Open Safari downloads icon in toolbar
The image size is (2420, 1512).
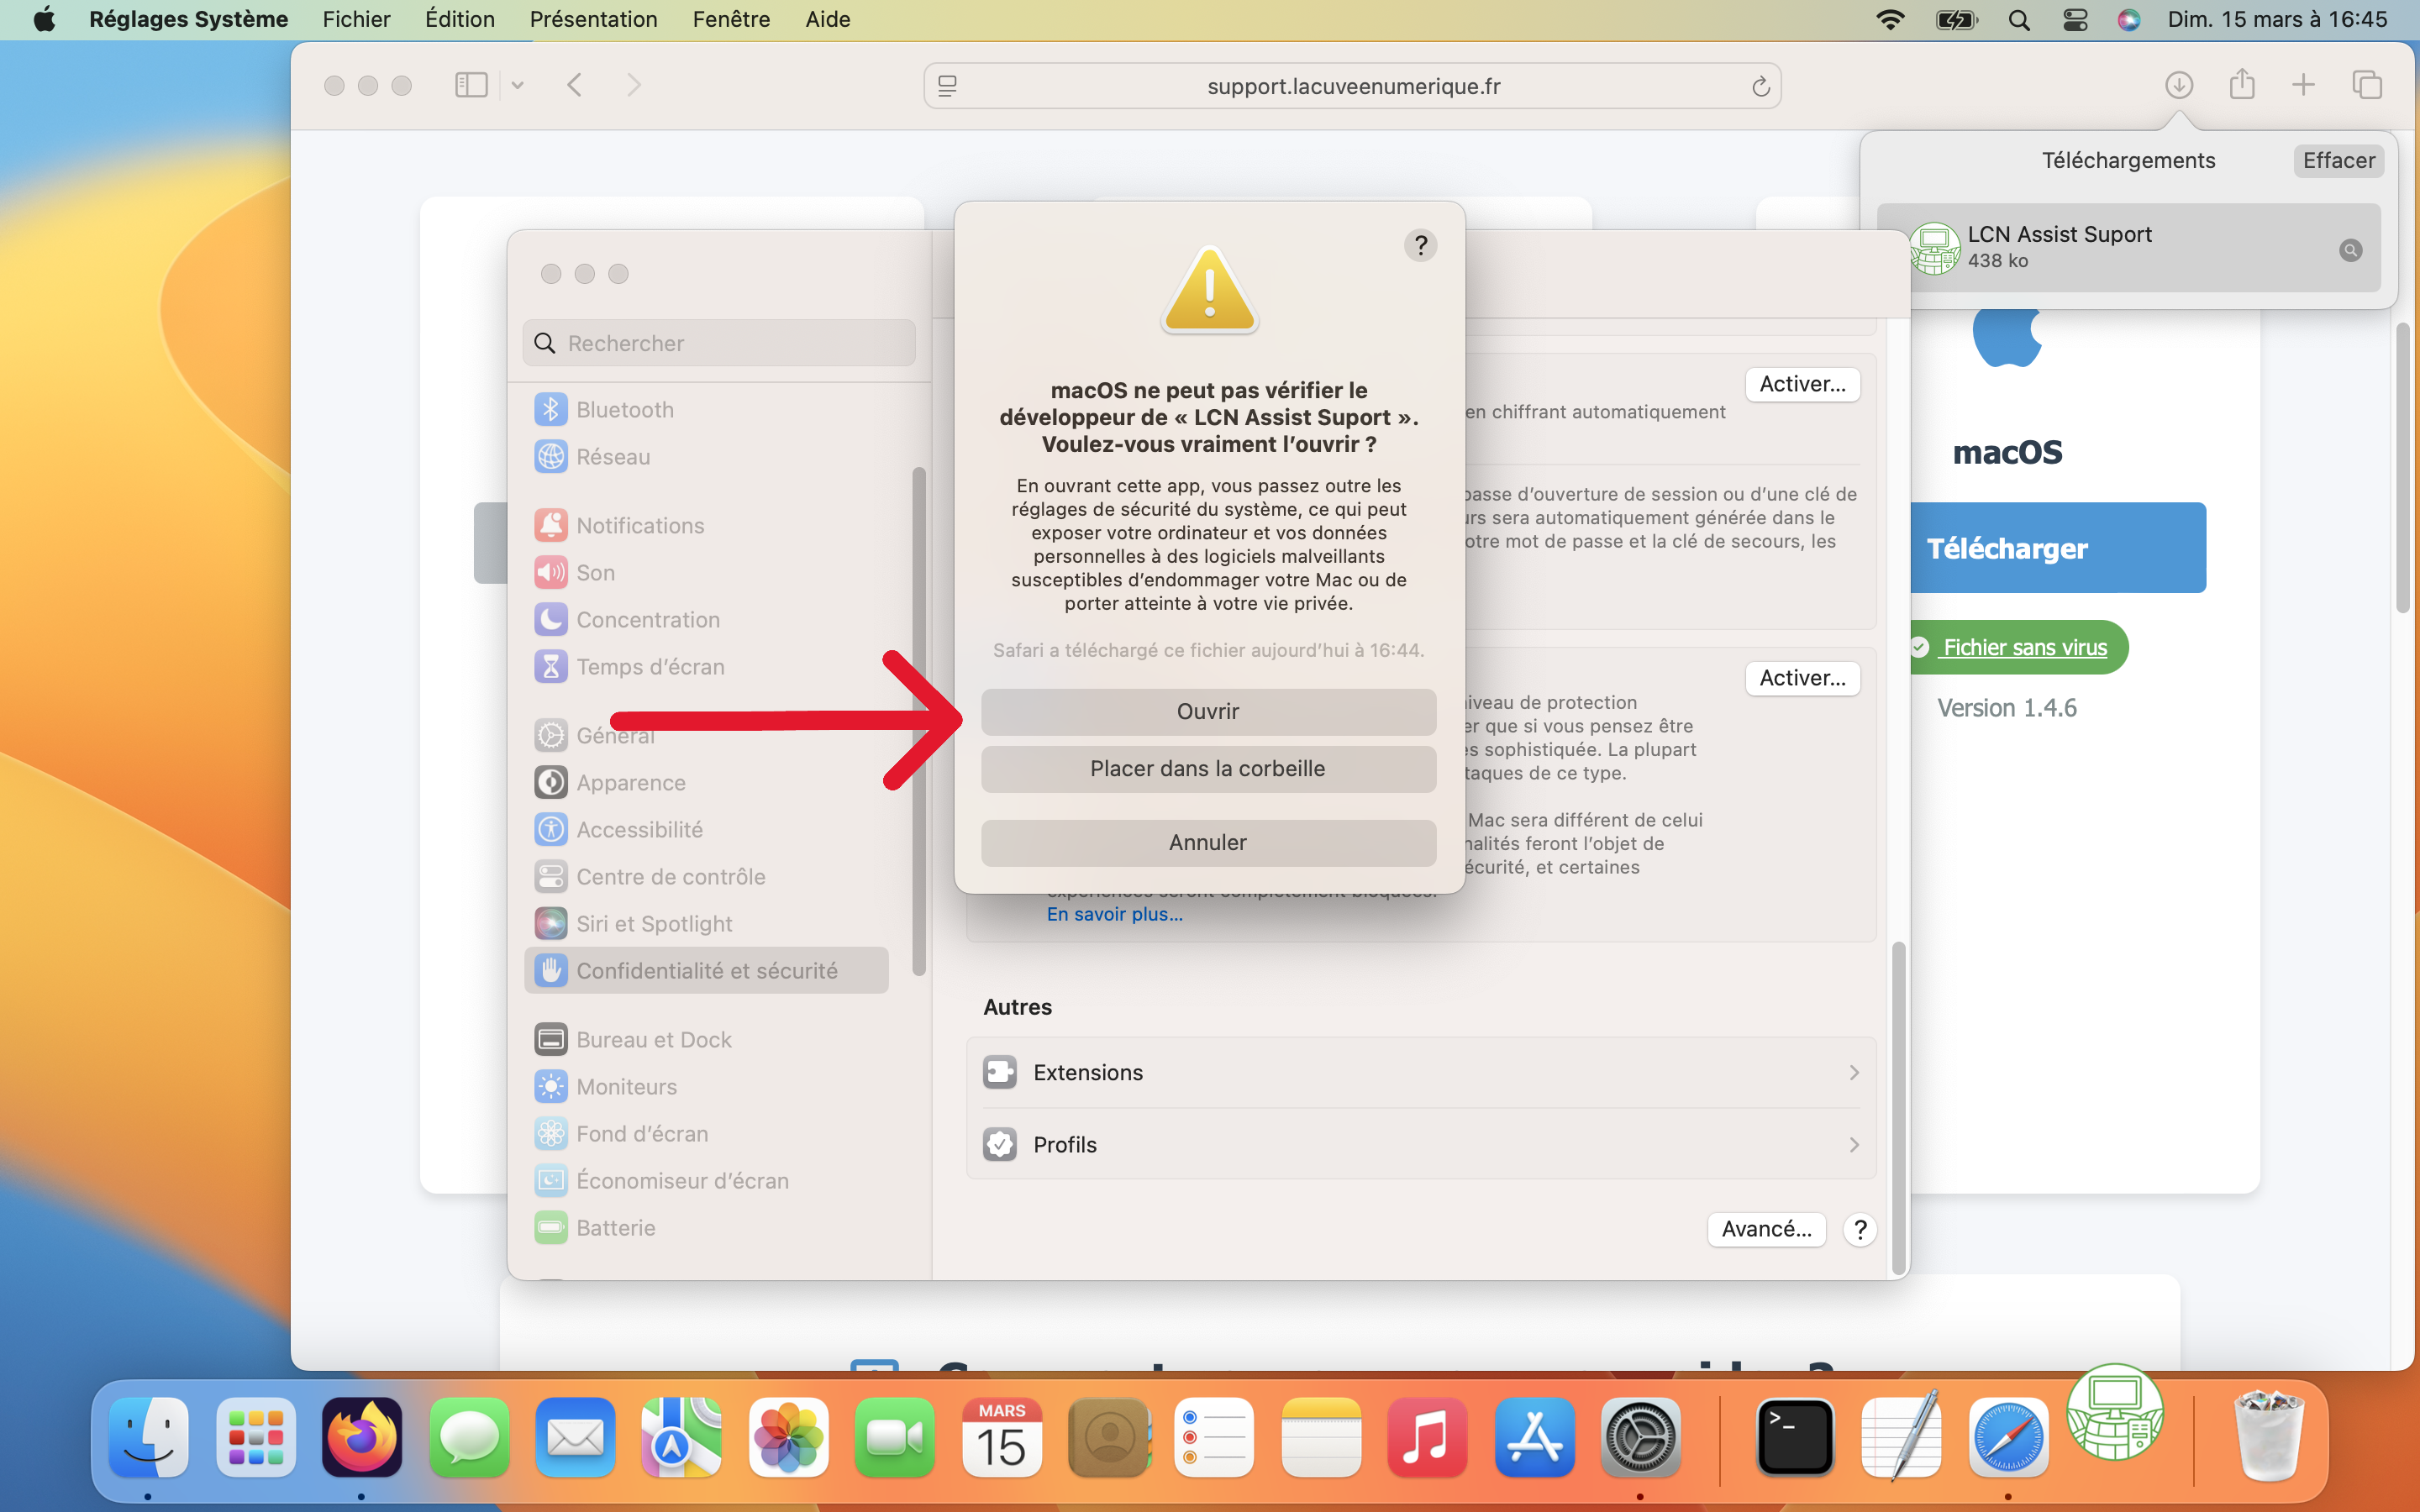pyautogui.click(x=2179, y=85)
